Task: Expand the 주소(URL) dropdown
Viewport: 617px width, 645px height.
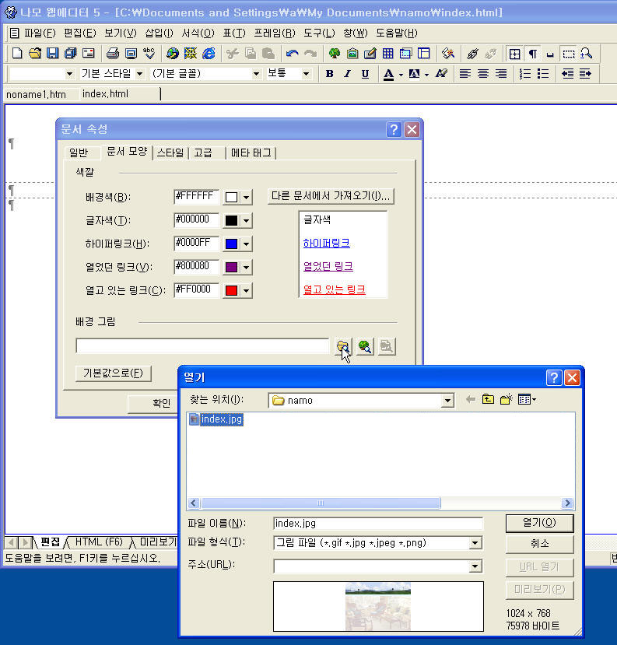Action: click(475, 566)
